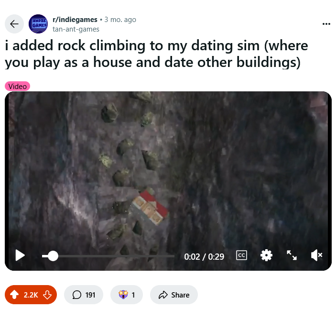Screen dimensions: 336x309
Task: Play the video
Action: [20, 255]
